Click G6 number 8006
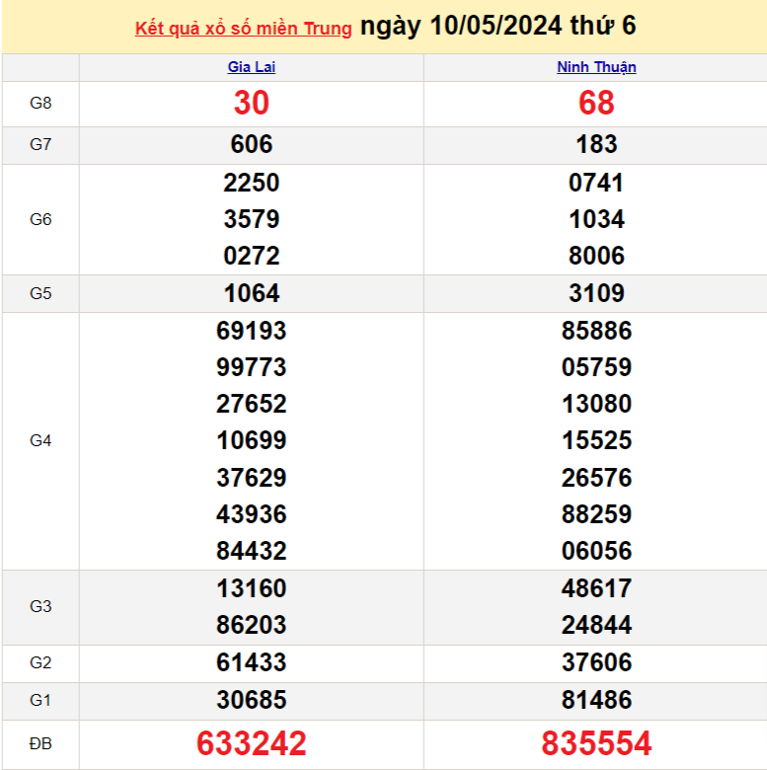The height and width of the screenshot is (770, 767). click(596, 256)
